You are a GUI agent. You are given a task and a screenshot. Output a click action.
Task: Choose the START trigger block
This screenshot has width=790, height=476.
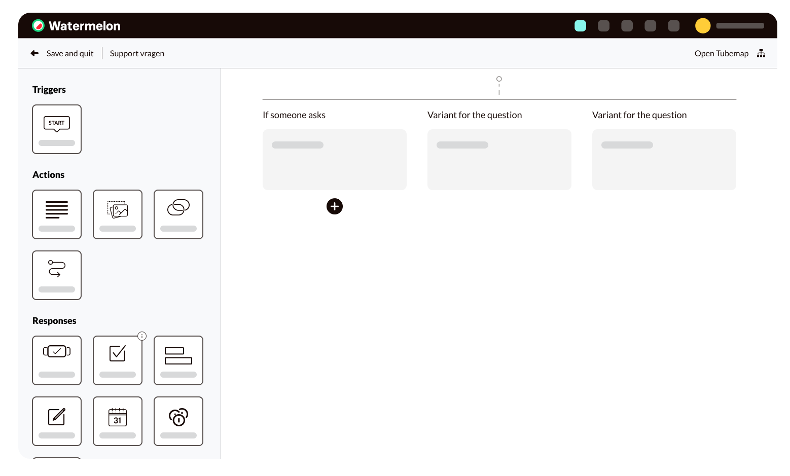coord(57,129)
